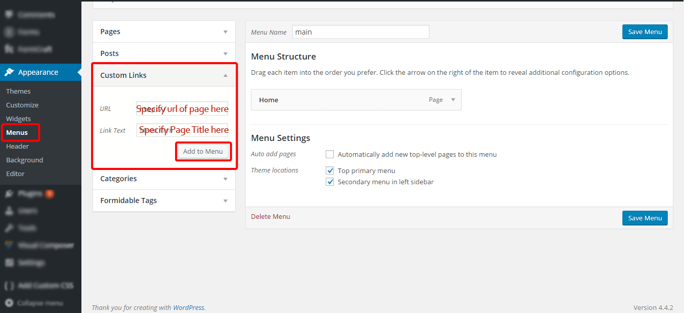Image resolution: width=684 pixels, height=313 pixels.
Task: Open the Home item's Page dropdown arrow
Action: (452, 100)
